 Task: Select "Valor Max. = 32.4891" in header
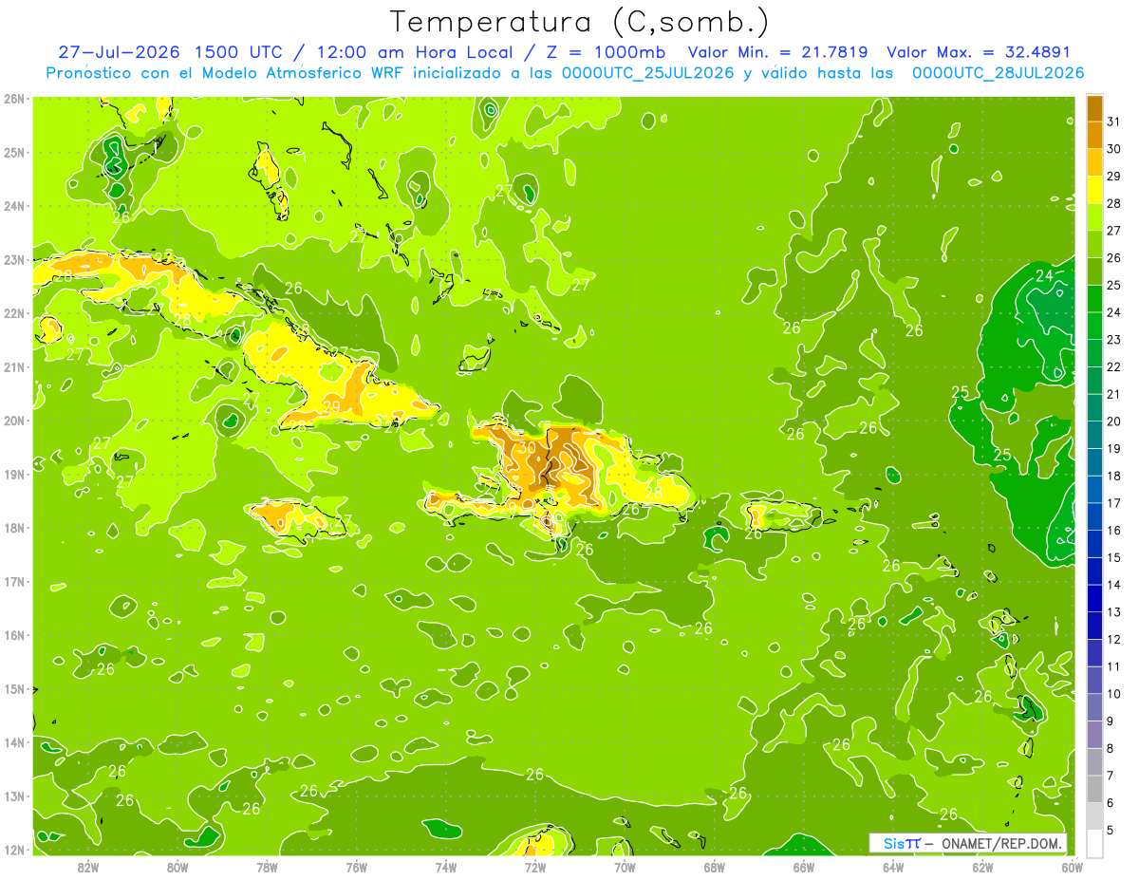(979, 52)
